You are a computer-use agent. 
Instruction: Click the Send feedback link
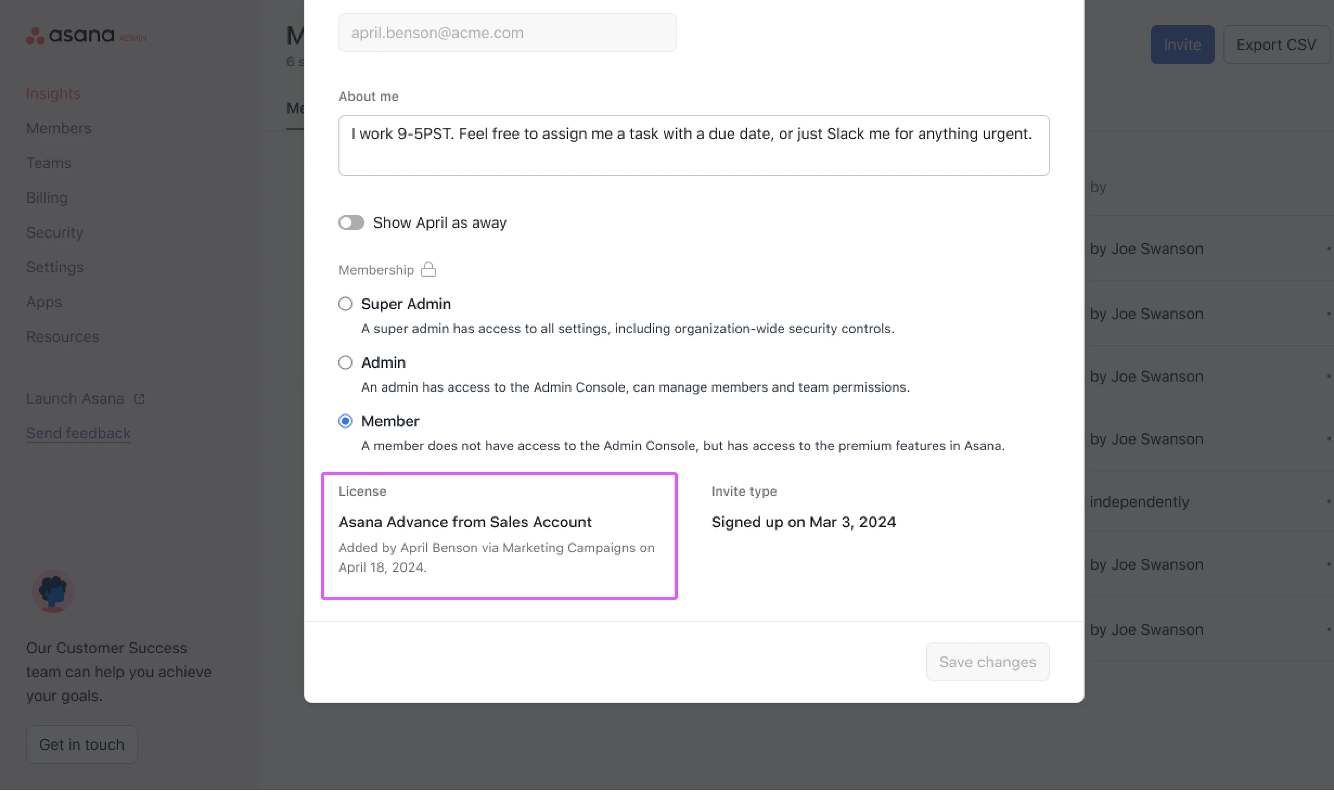tap(78, 433)
